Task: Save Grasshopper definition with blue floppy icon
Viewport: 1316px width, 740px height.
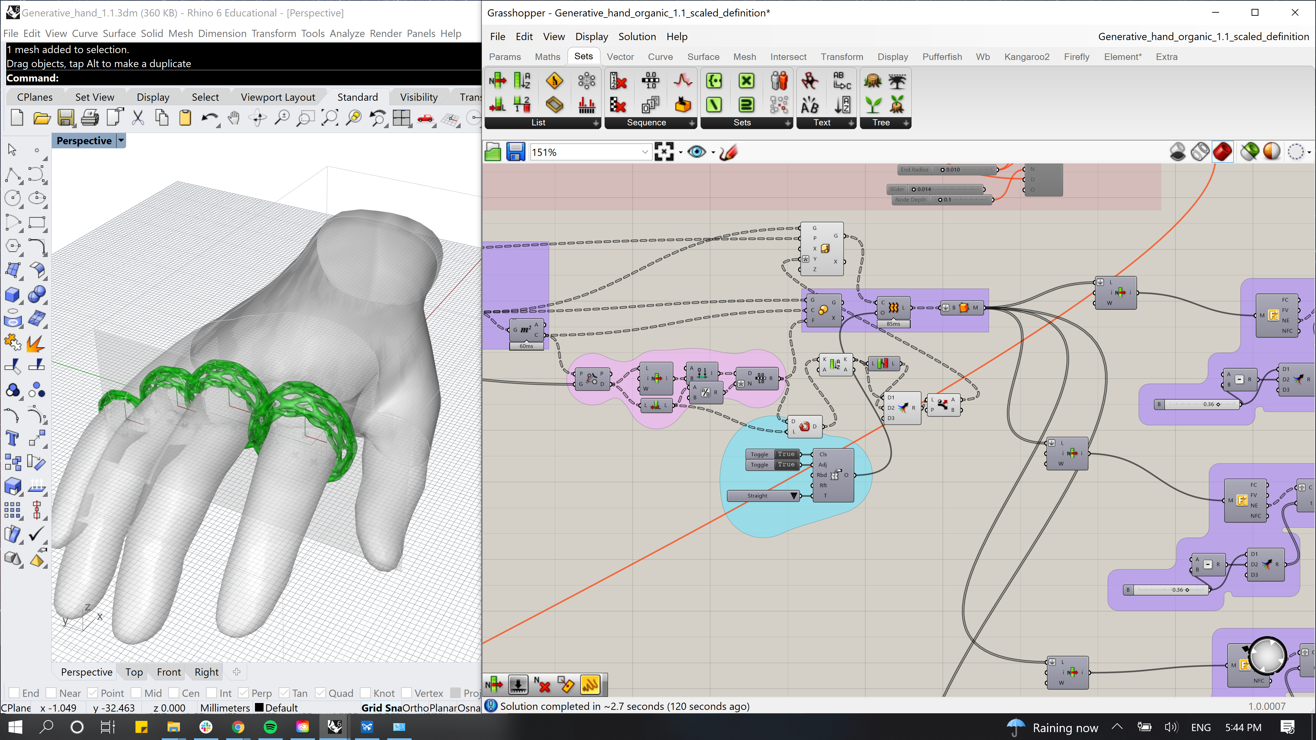Action: point(515,152)
